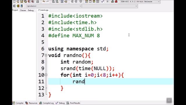This screenshot has height=105, width=186.
Task: Click the grayed Project Options icon
Action: (81, 1)
